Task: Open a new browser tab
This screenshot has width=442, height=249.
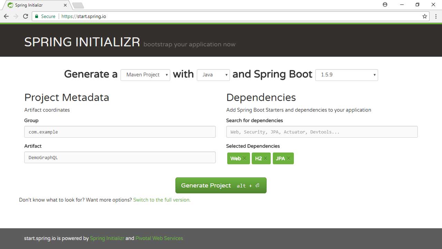Action: (78, 5)
